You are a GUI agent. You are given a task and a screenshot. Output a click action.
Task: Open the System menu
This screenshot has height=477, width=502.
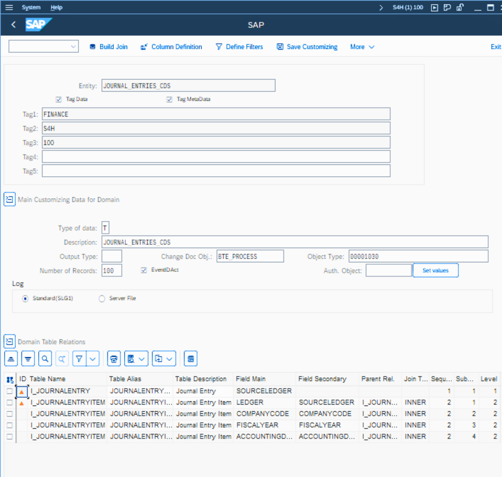click(x=31, y=7)
